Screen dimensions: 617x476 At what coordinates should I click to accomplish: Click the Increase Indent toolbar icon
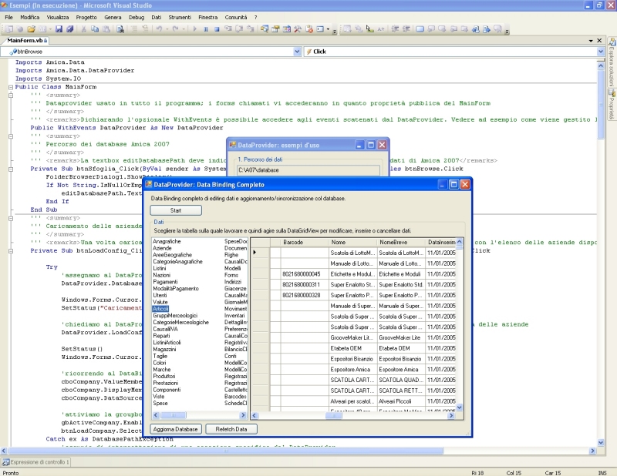pyautogui.click(x=406, y=29)
